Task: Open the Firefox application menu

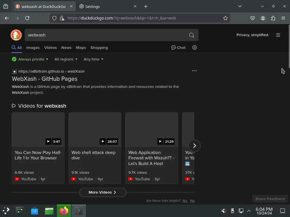Action: [283, 18]
